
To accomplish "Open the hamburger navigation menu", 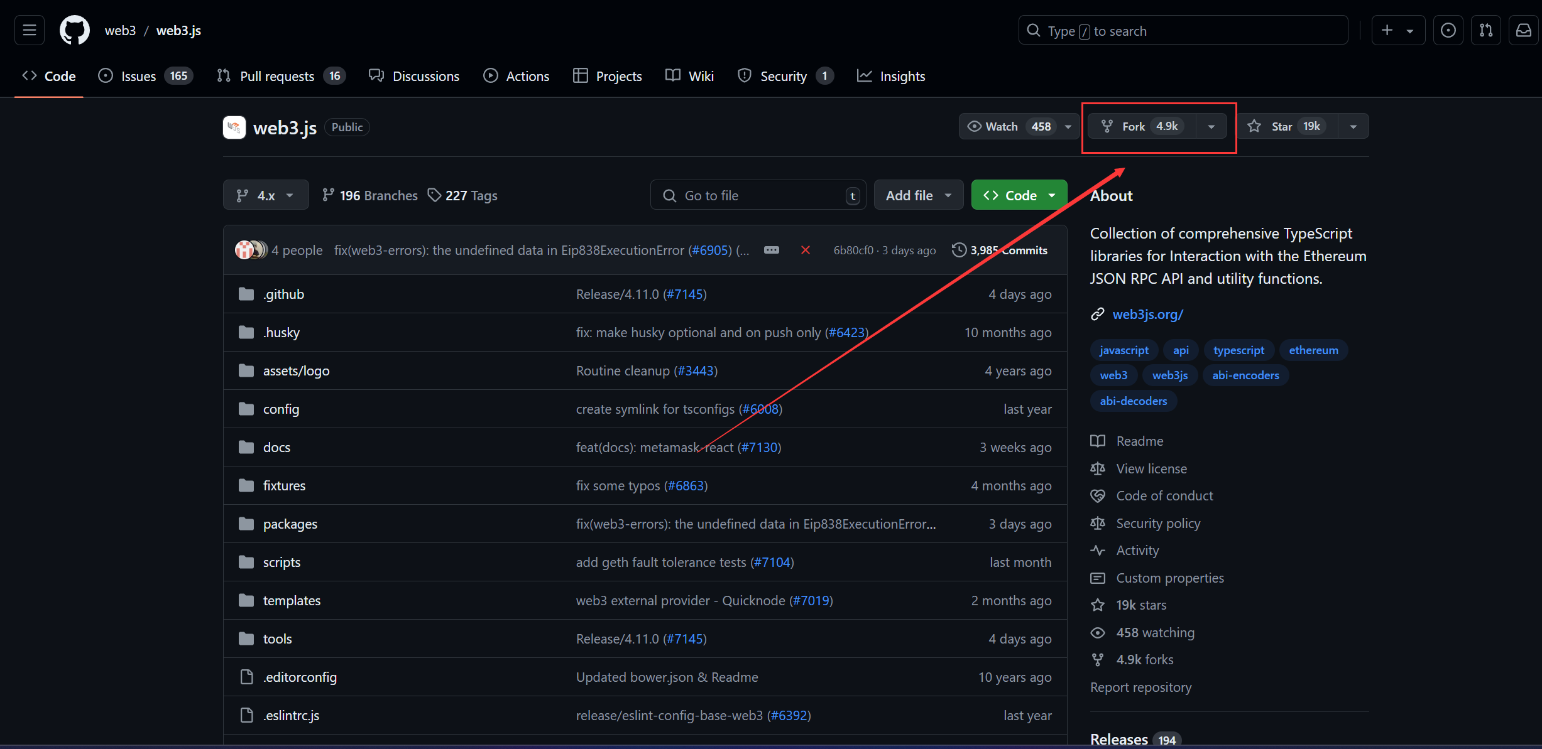I will coord(30,30).
